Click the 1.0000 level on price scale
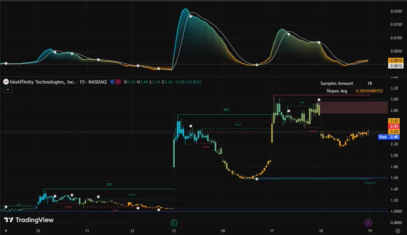407x235 pixels. tap(396, 212)
